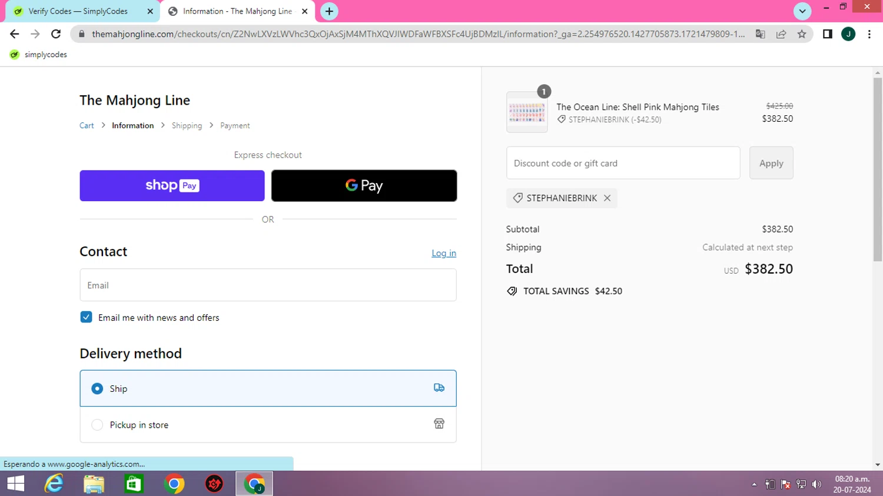Open File Explorer from the taskbar

(94, 484)
